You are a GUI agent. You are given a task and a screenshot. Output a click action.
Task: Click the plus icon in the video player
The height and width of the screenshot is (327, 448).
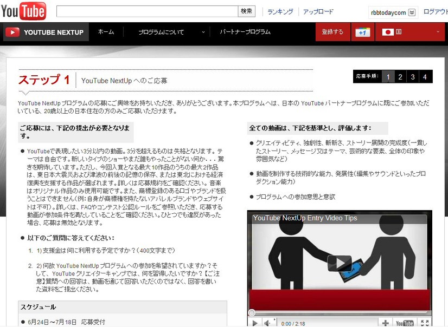click(x=386, y=323)
